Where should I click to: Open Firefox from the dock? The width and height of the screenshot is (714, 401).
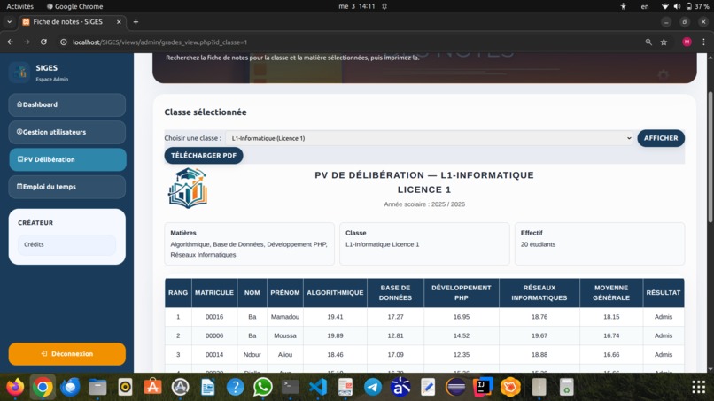pos(15,387)
